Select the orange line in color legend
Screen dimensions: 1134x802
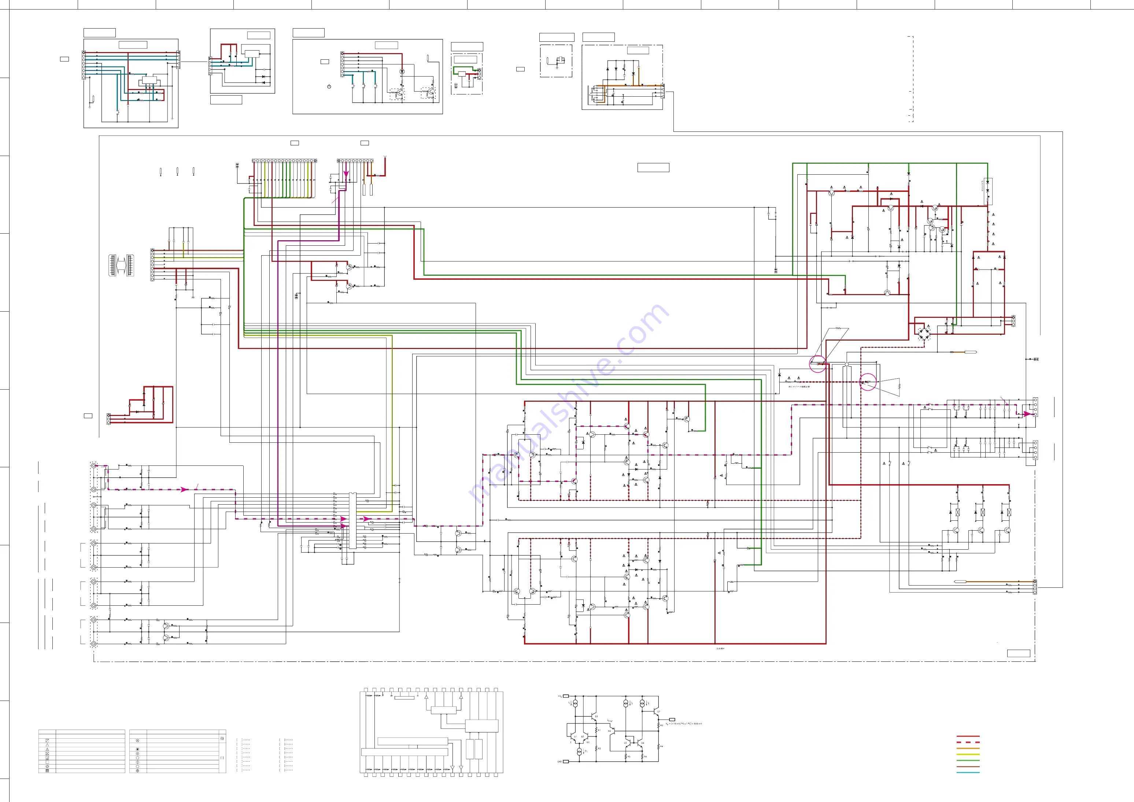pyautogui.click(x=968, y=749)
